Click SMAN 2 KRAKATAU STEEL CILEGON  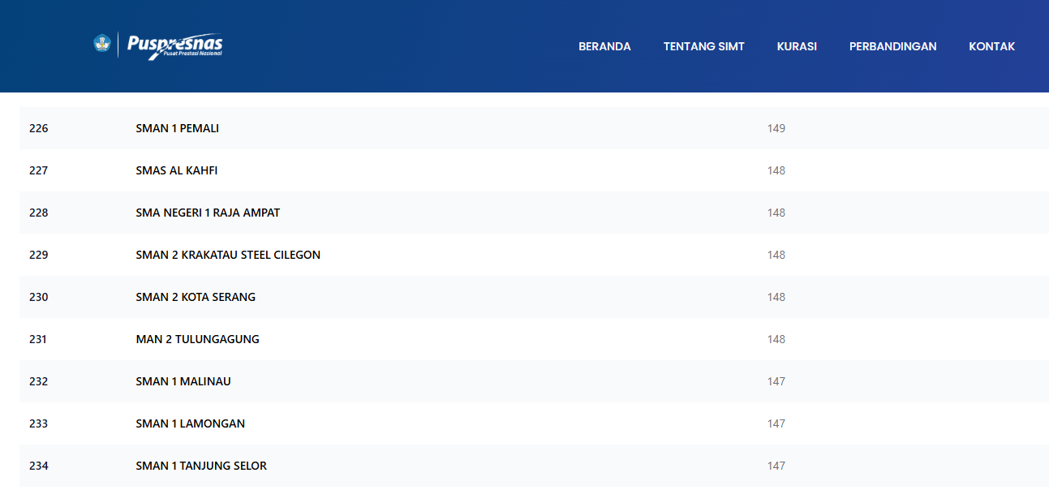click(228, 255)
